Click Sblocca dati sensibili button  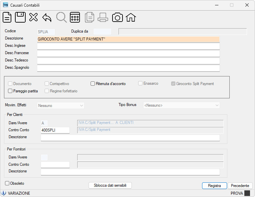[x=110, y=185]
